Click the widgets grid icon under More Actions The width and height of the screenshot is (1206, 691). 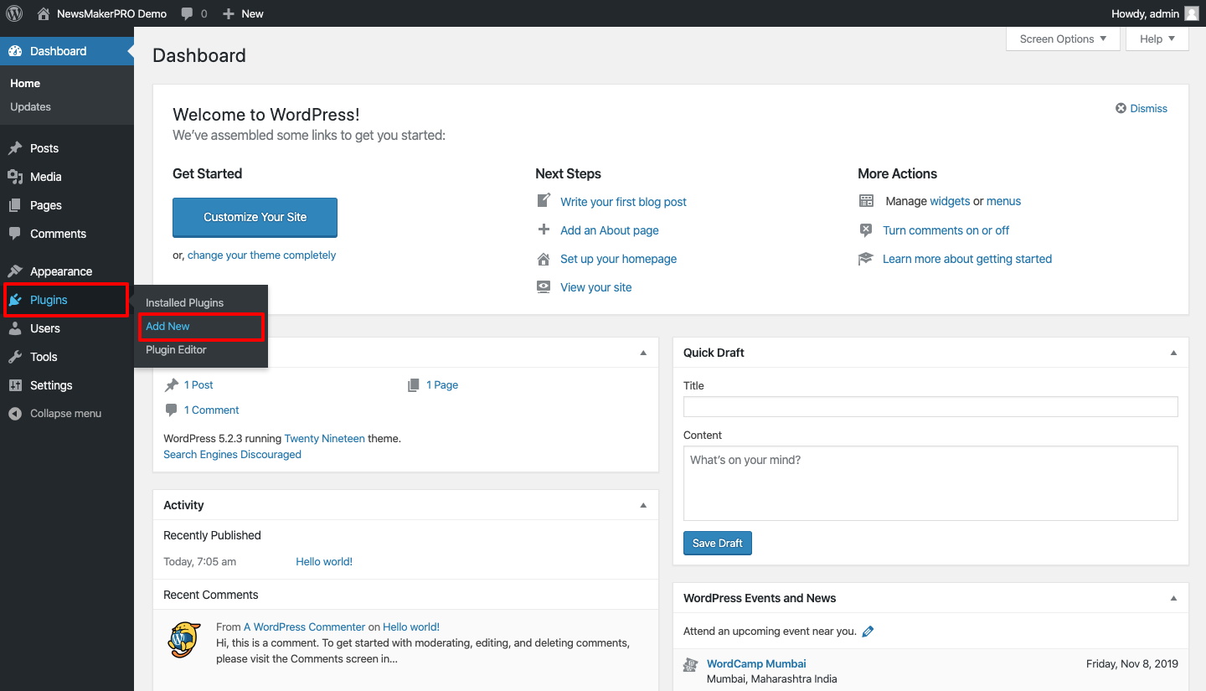click(x=866, y=201)
